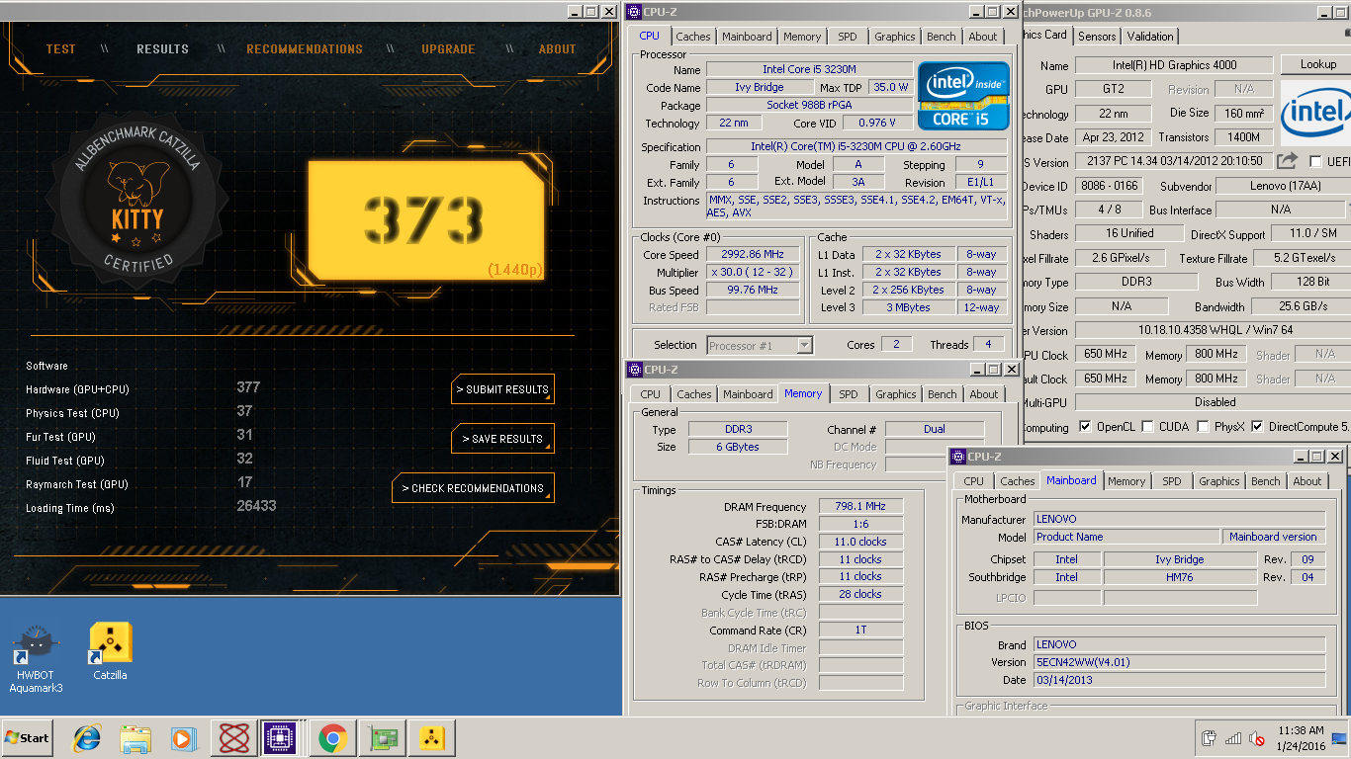Click the red atom-shaped taskbar icon
This screenshot has width=1351, height=759.
[x=233, y=738]
